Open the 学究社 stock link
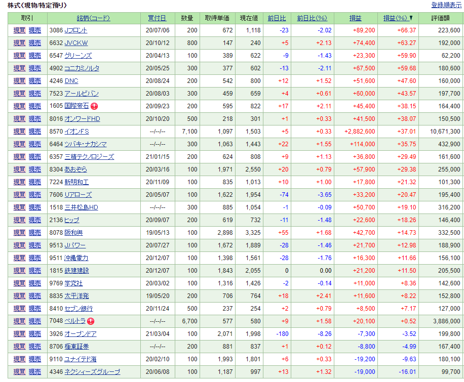This screenshot has height=382, width=464. pyautogui.click(x=73, y=283)
